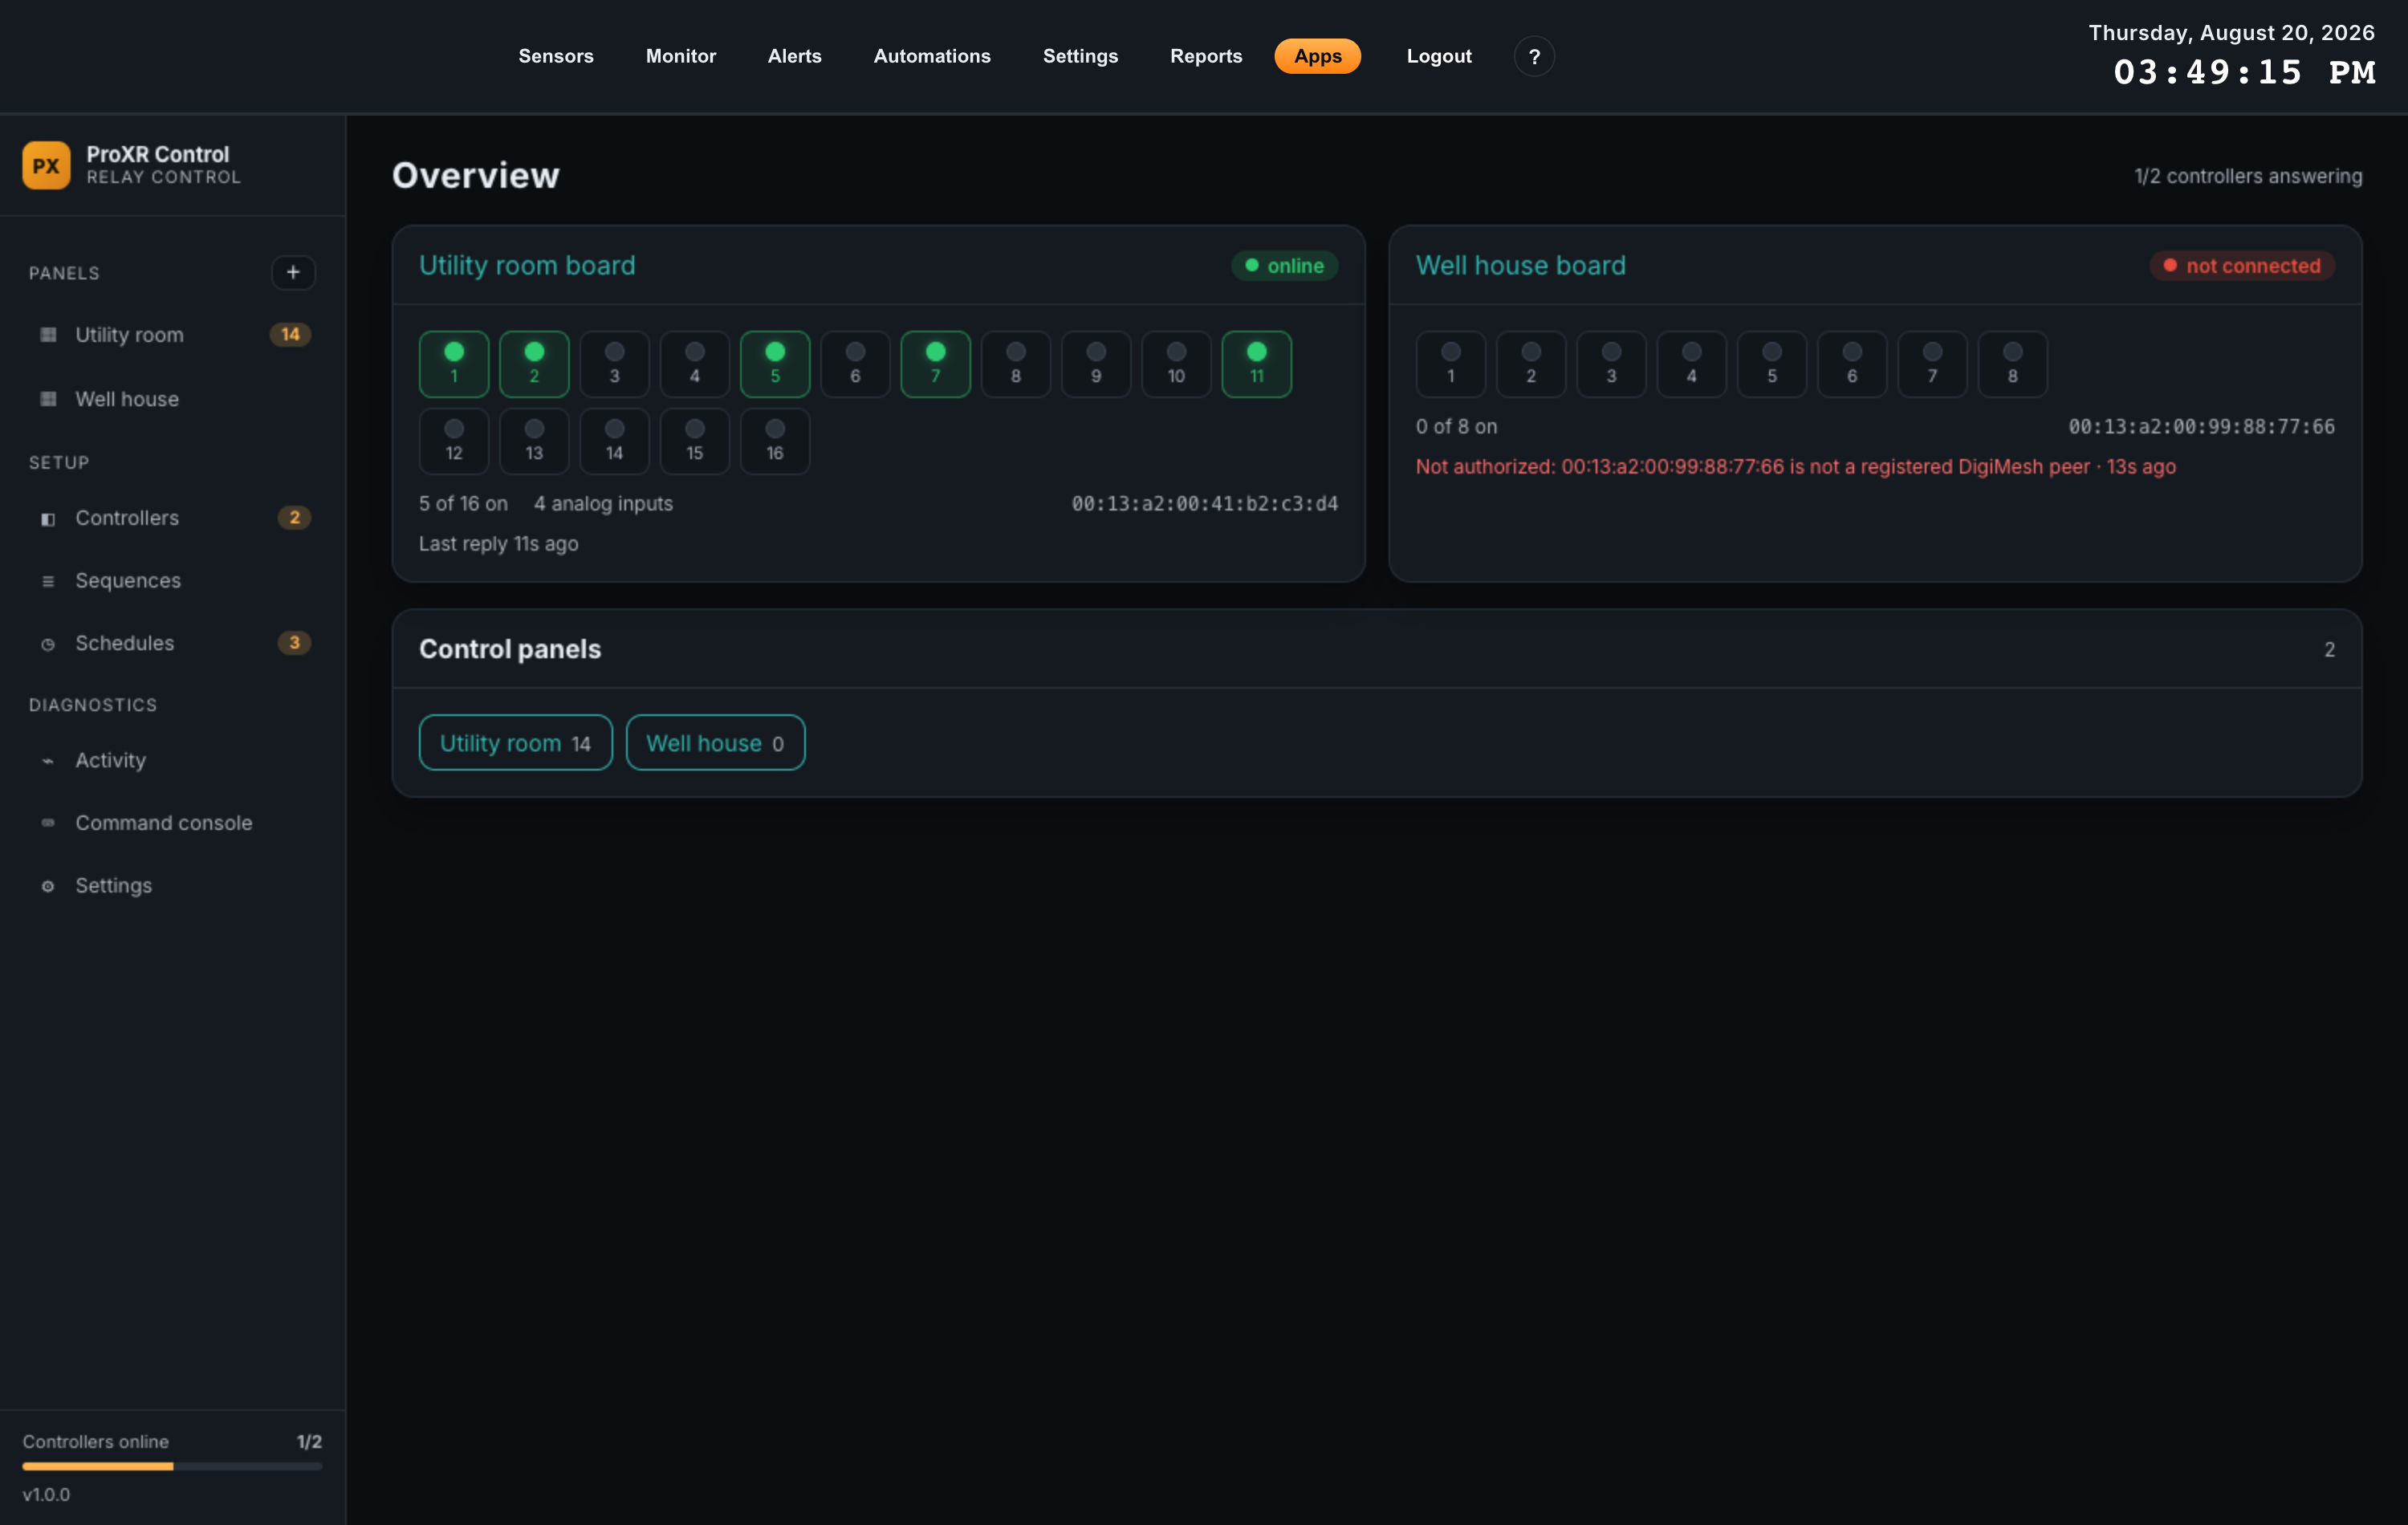Click the v1.0.0 version label
This screenshot has width=2408, height=1525.
46,1495
